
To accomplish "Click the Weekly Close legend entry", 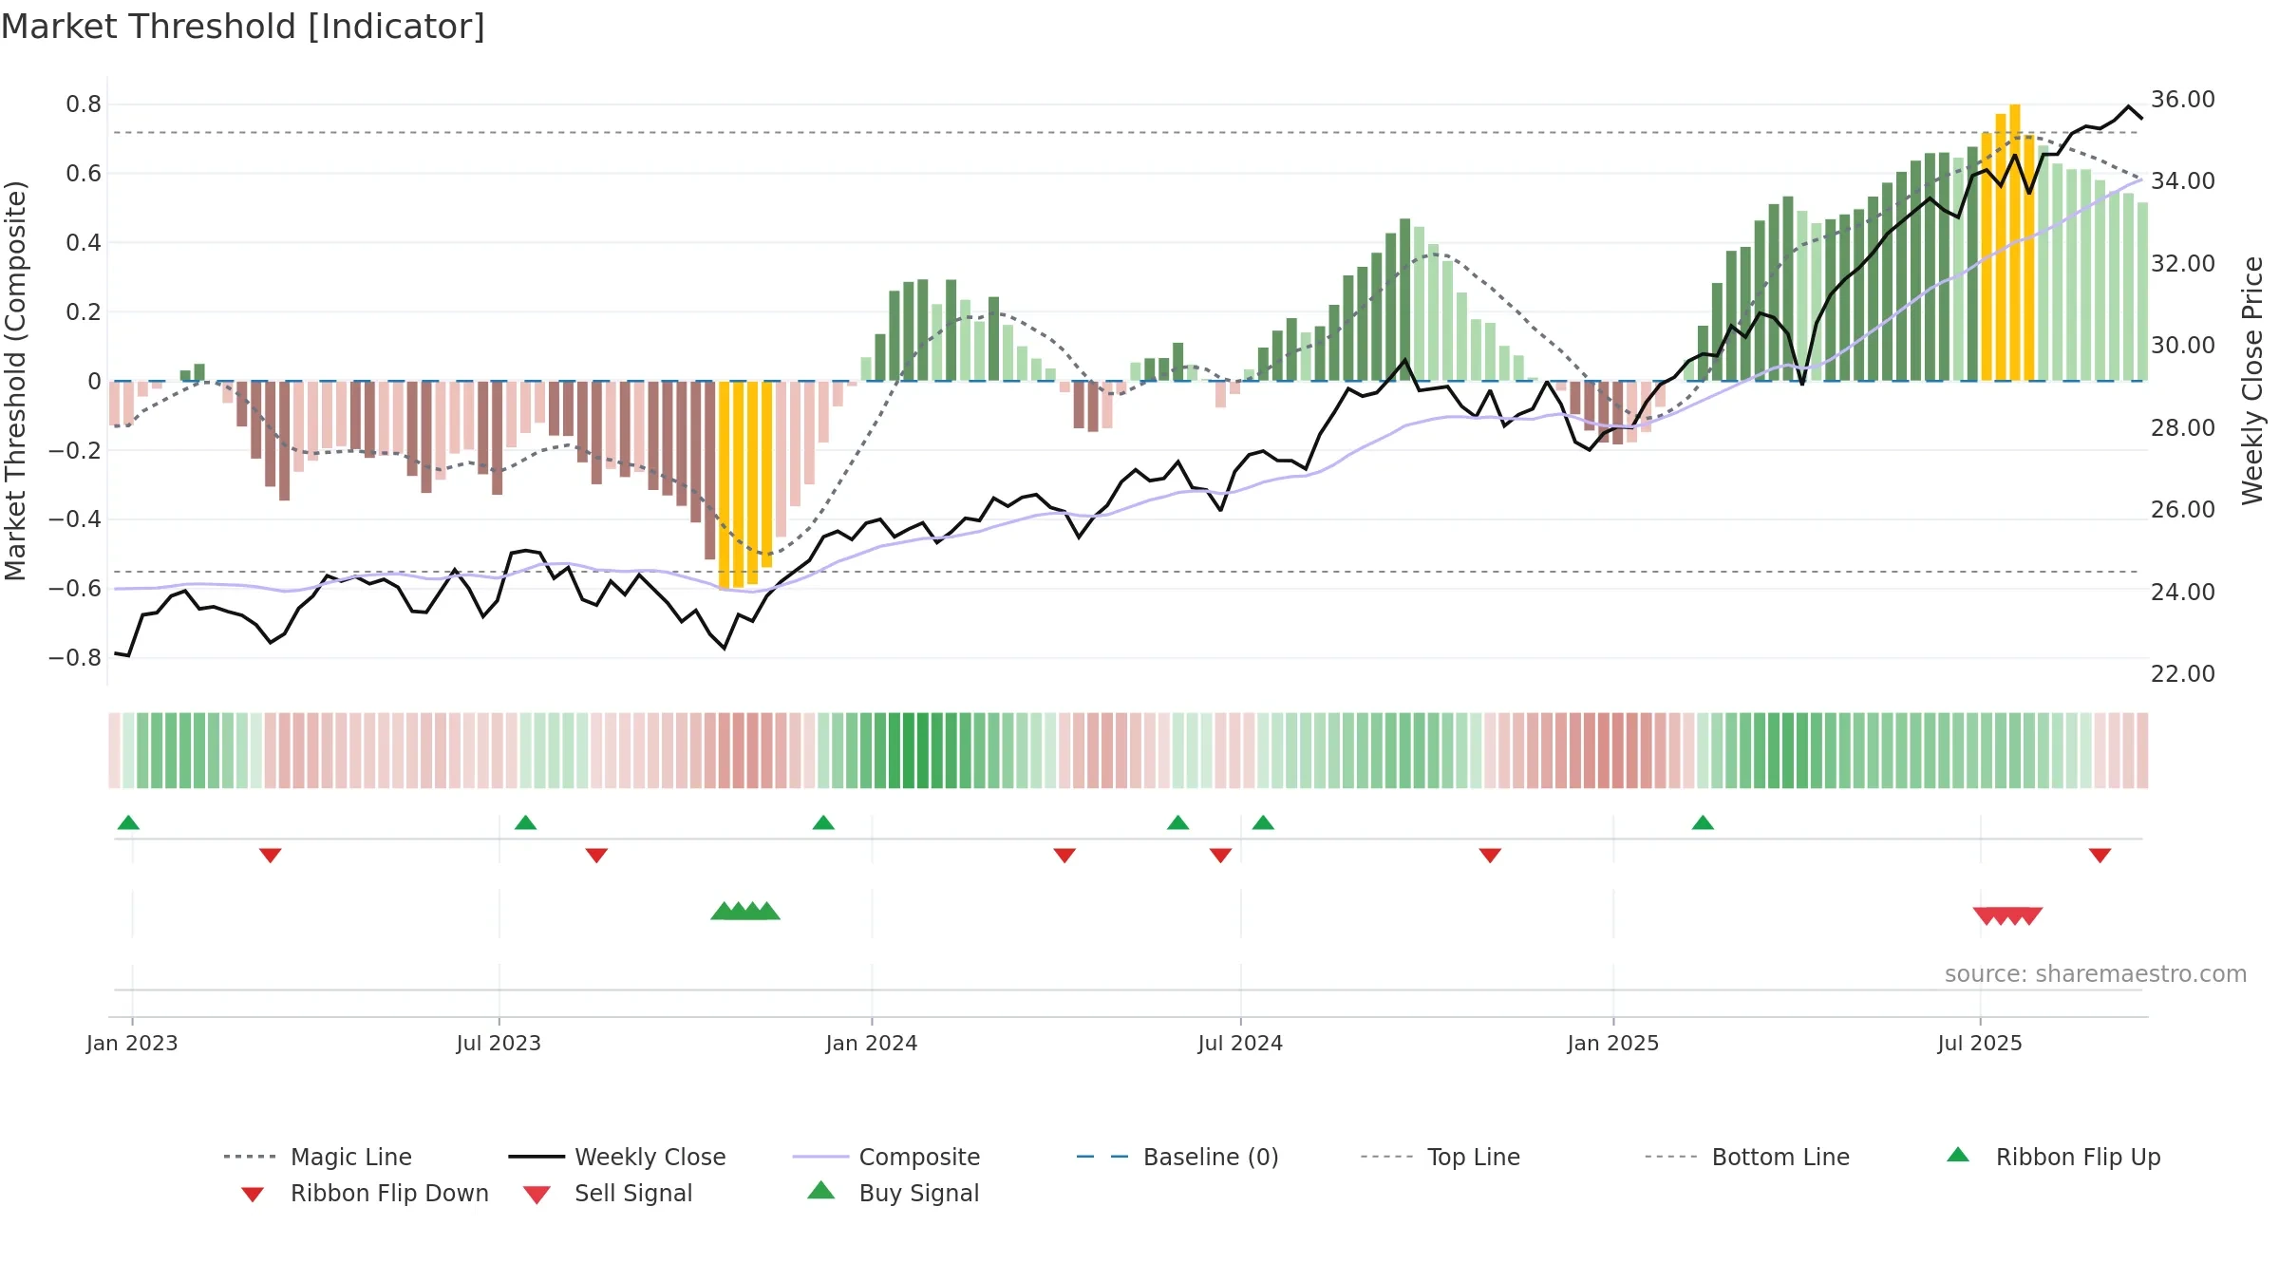I will [x=616, y=1157].
